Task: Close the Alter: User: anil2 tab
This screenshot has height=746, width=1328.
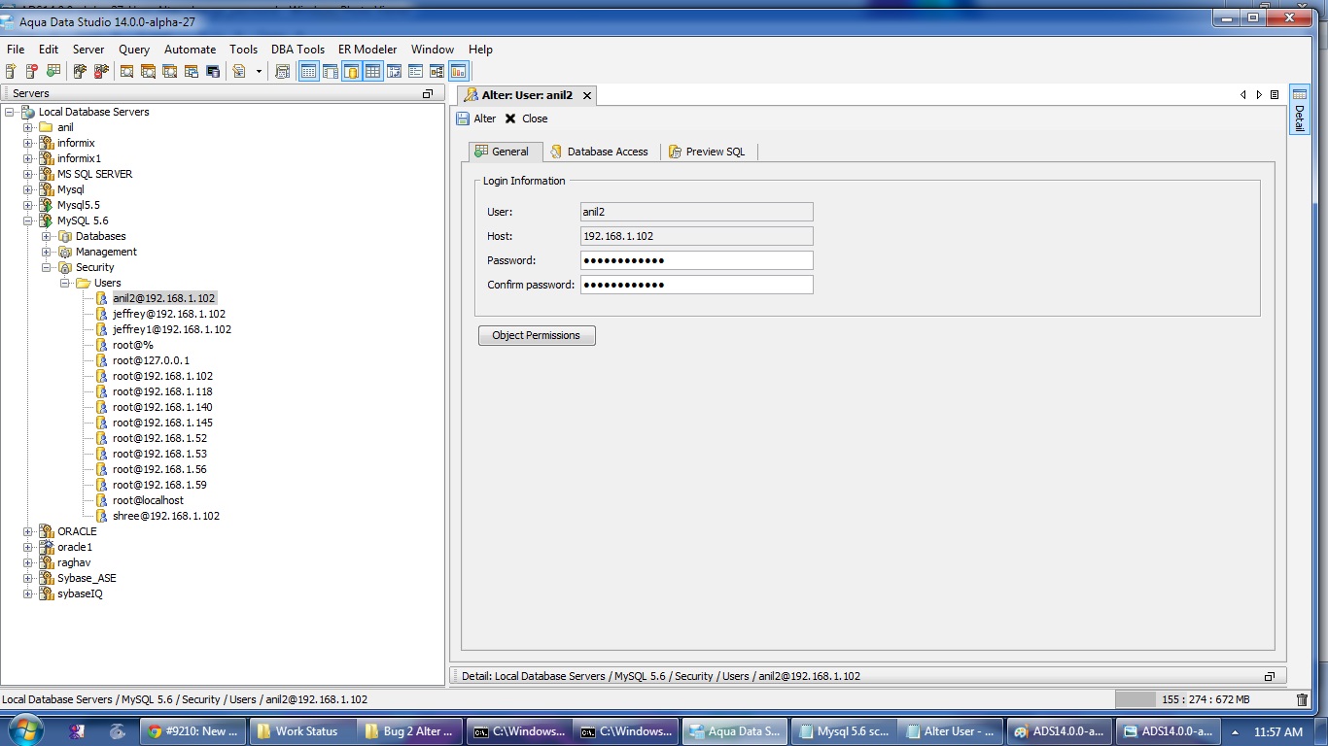Action: (x=587, y=95)
